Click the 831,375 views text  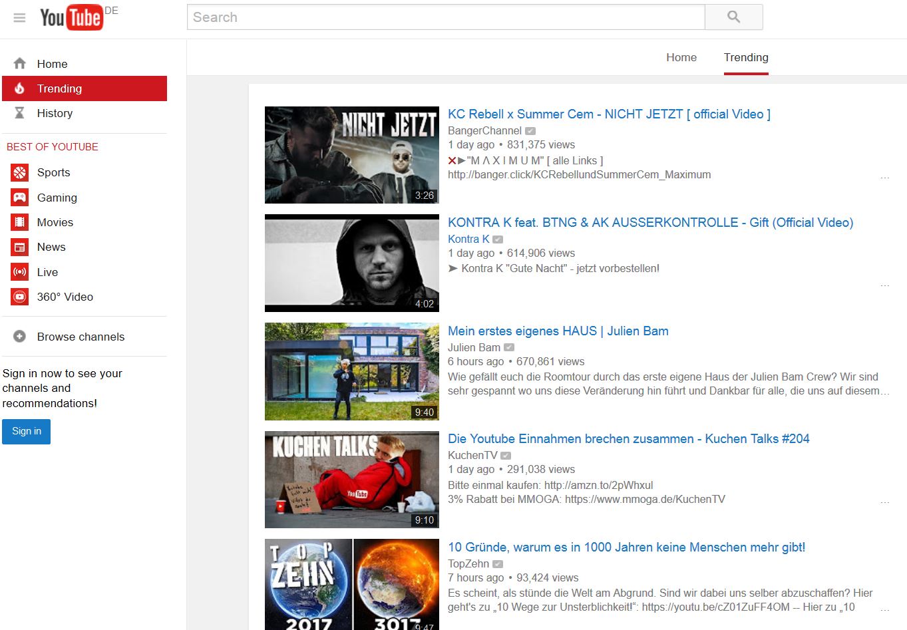click(x=541, y=145)
